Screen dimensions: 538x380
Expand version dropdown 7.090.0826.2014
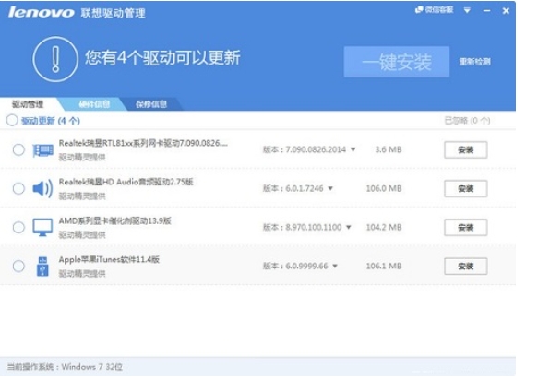353,149
